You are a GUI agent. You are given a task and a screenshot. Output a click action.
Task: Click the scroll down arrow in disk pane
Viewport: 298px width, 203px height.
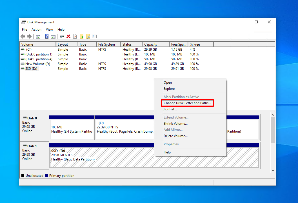(x=273, y=171)
